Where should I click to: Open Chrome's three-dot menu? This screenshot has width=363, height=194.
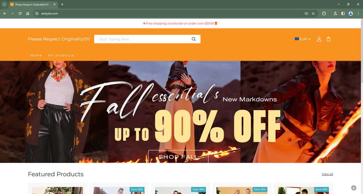click(358, 14)
